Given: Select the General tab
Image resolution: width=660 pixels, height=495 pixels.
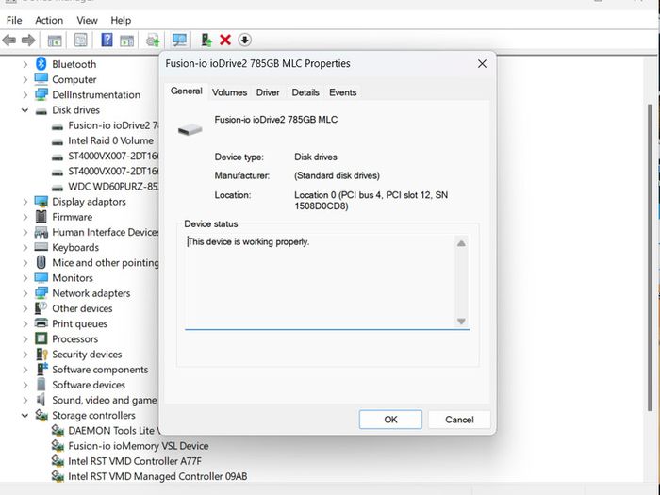Looking at the screenshot, I should tap(187, 91).
